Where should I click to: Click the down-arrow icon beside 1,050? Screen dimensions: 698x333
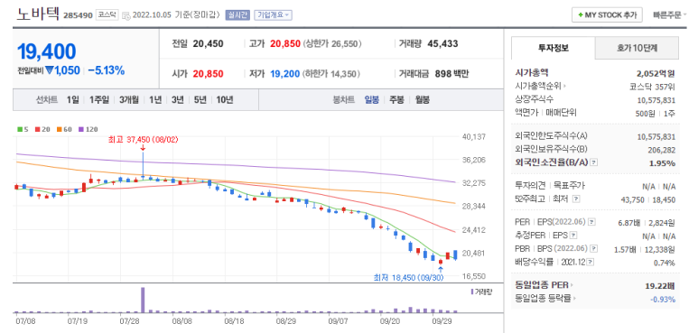(x=50, y=70)
